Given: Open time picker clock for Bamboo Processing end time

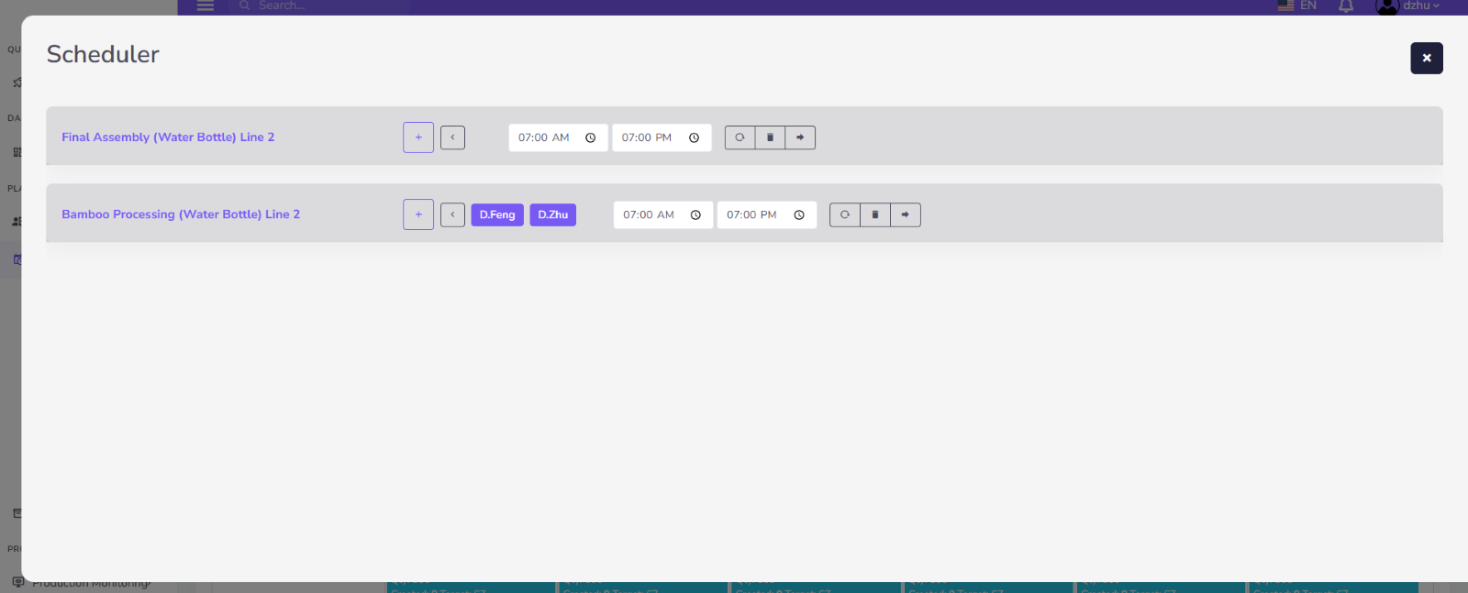Looking at the screenshot, I should click(799, 214).
